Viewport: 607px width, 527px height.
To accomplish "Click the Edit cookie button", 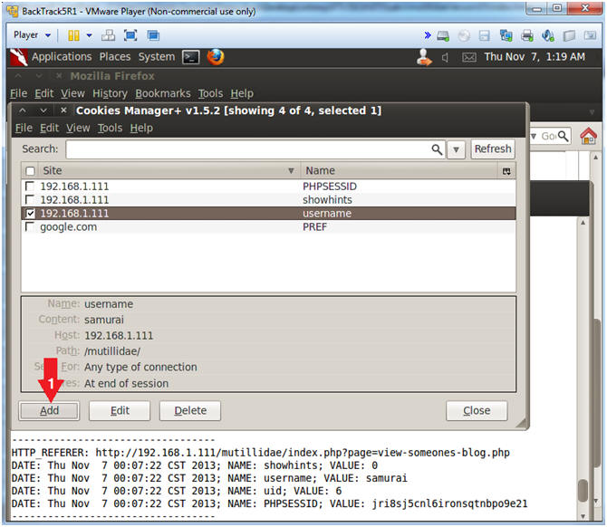I will (120, 410).
